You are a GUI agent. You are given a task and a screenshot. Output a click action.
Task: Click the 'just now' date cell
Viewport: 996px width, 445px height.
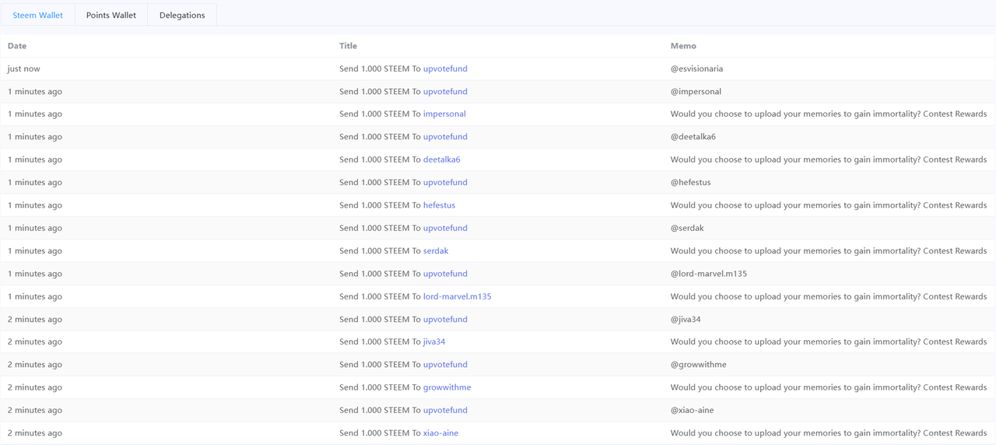click(x=24, y=68)
